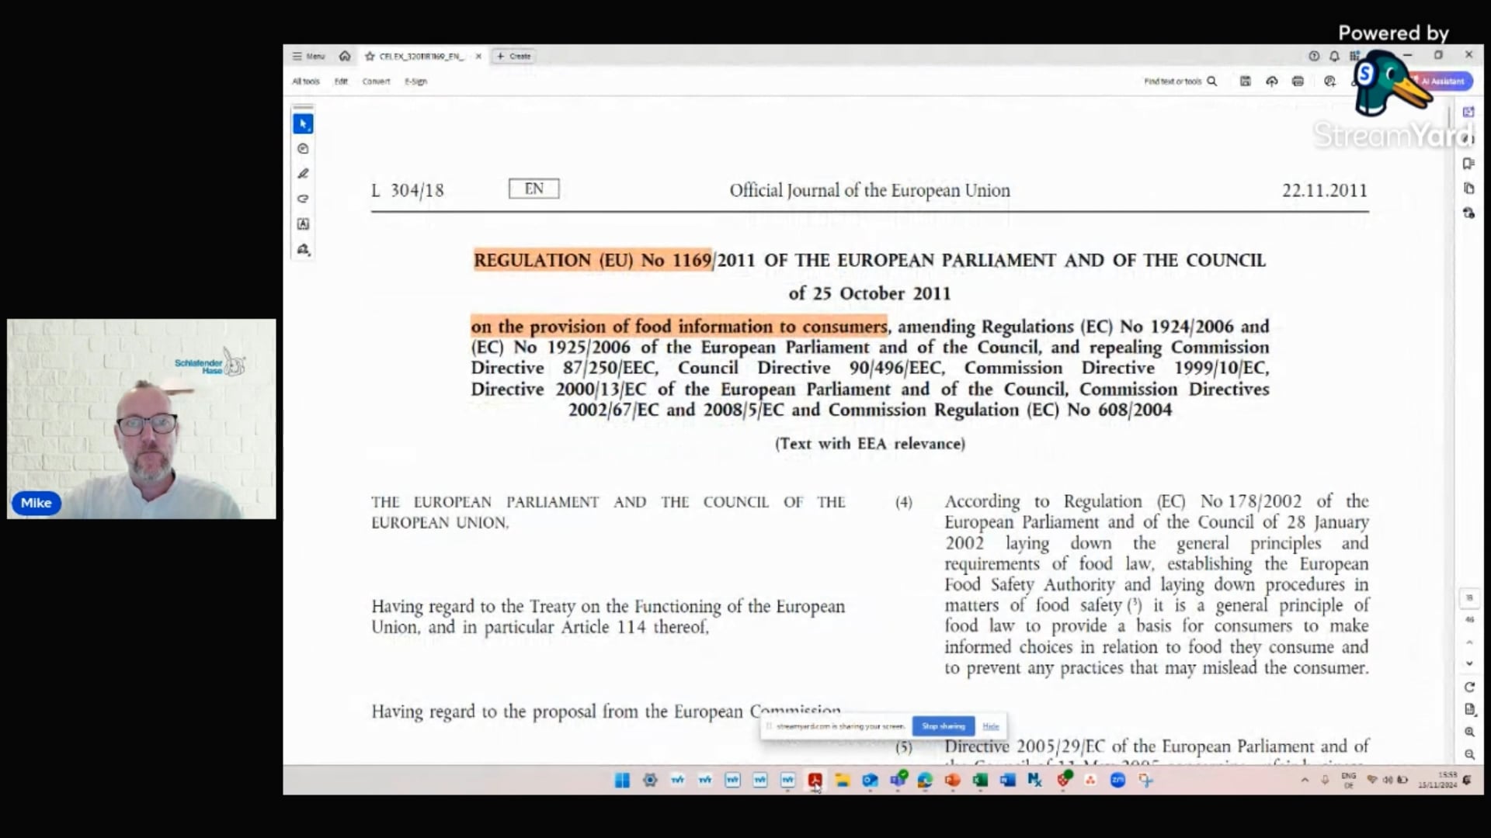Print the document via printer icon
This screenshot has width=1491, height=838.
coord(1298,81)
